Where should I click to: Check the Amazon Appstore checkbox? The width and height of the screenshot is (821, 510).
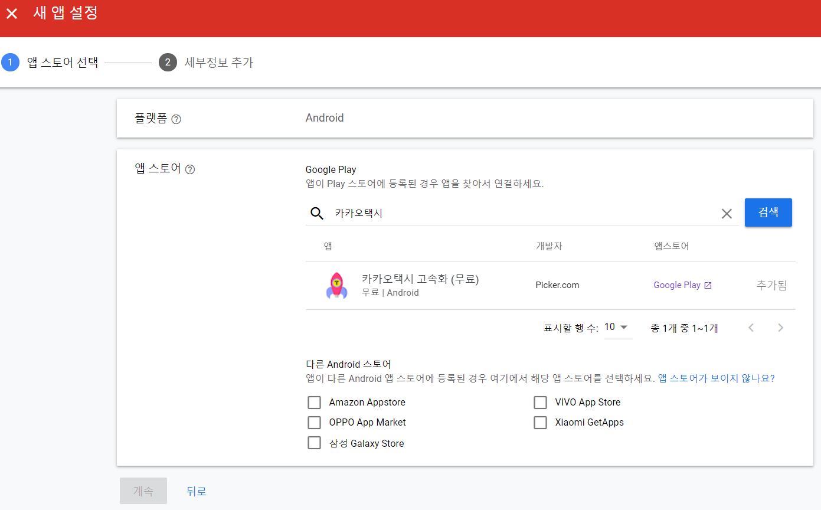314,403
